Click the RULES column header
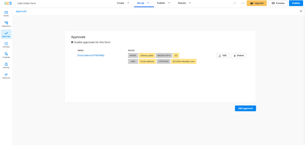This screenshot has height=145, width=305. [131, 50]
